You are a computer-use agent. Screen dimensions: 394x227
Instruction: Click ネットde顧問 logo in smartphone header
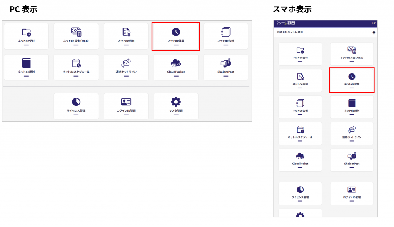pyautogui.click(x=285, y=23)
